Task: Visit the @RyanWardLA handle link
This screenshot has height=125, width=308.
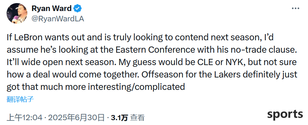Action: [57, 19]
